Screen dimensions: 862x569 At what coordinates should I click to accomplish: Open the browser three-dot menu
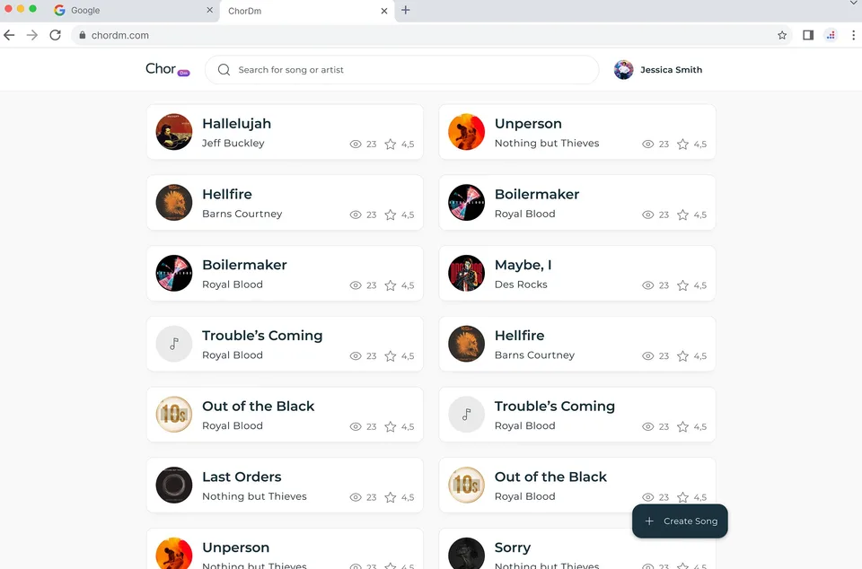coord(853,35)
